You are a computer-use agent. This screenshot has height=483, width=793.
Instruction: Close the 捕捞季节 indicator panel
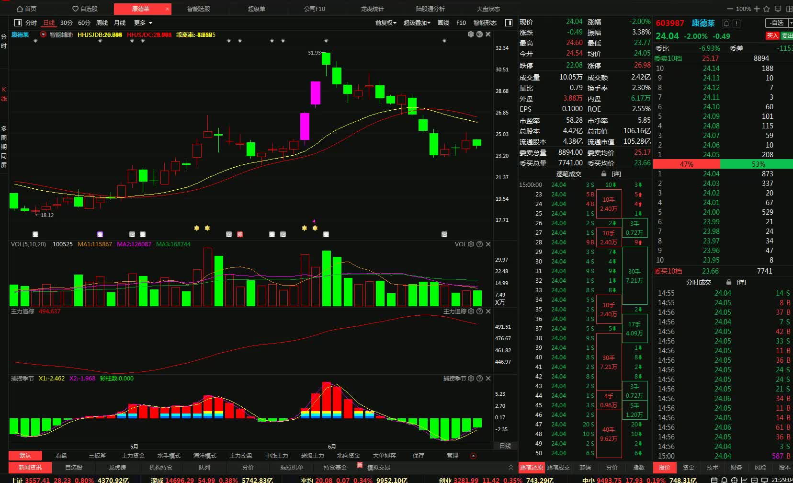pos(488,378)
